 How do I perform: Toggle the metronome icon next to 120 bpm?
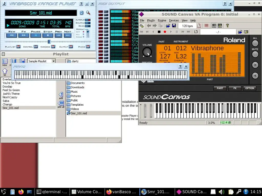[199, 26]
